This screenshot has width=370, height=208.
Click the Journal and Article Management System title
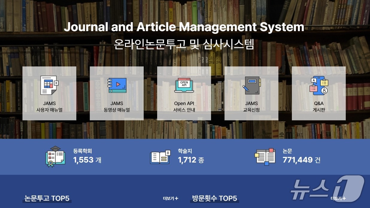click(x=185, y=27)
